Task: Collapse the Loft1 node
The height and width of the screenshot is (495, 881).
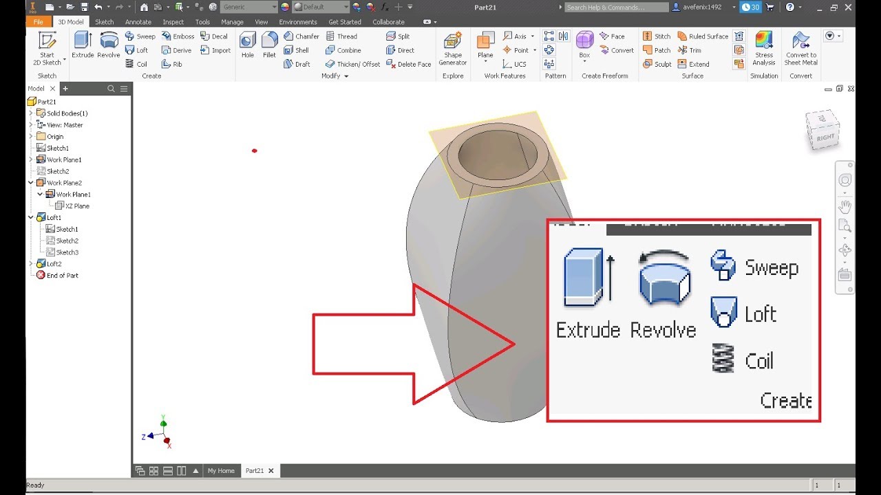Action: pos(31,217)
